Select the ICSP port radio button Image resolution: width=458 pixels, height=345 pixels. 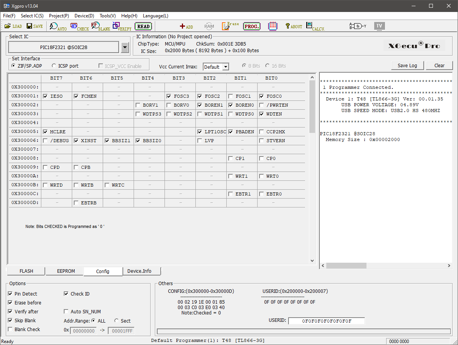coord(54,66)
